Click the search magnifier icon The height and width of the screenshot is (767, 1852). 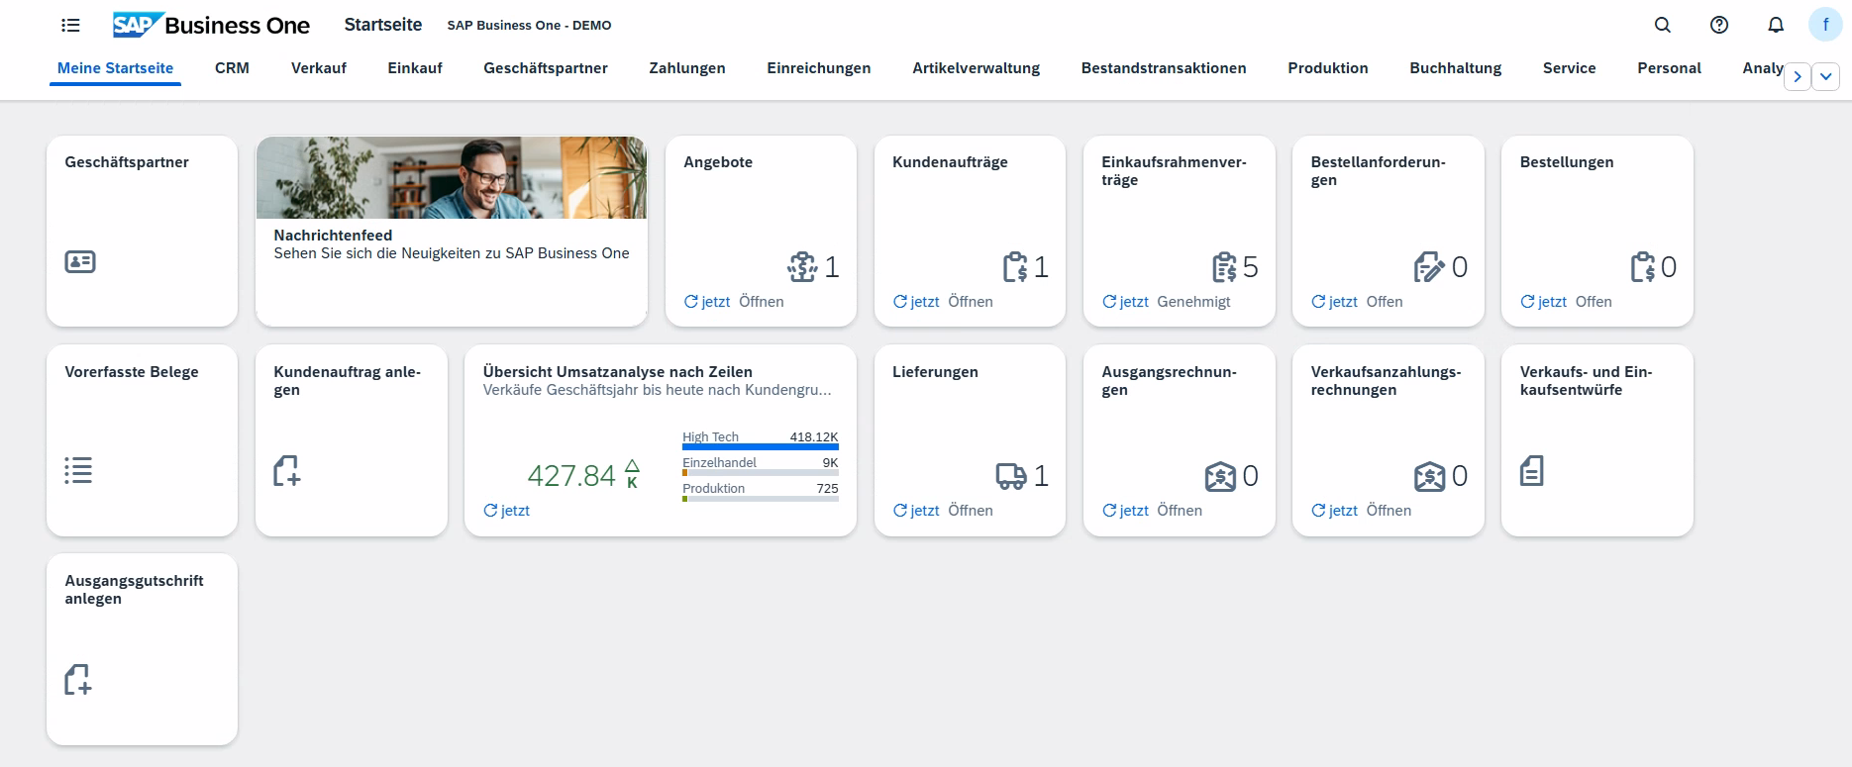click(x=1663, y=26)
